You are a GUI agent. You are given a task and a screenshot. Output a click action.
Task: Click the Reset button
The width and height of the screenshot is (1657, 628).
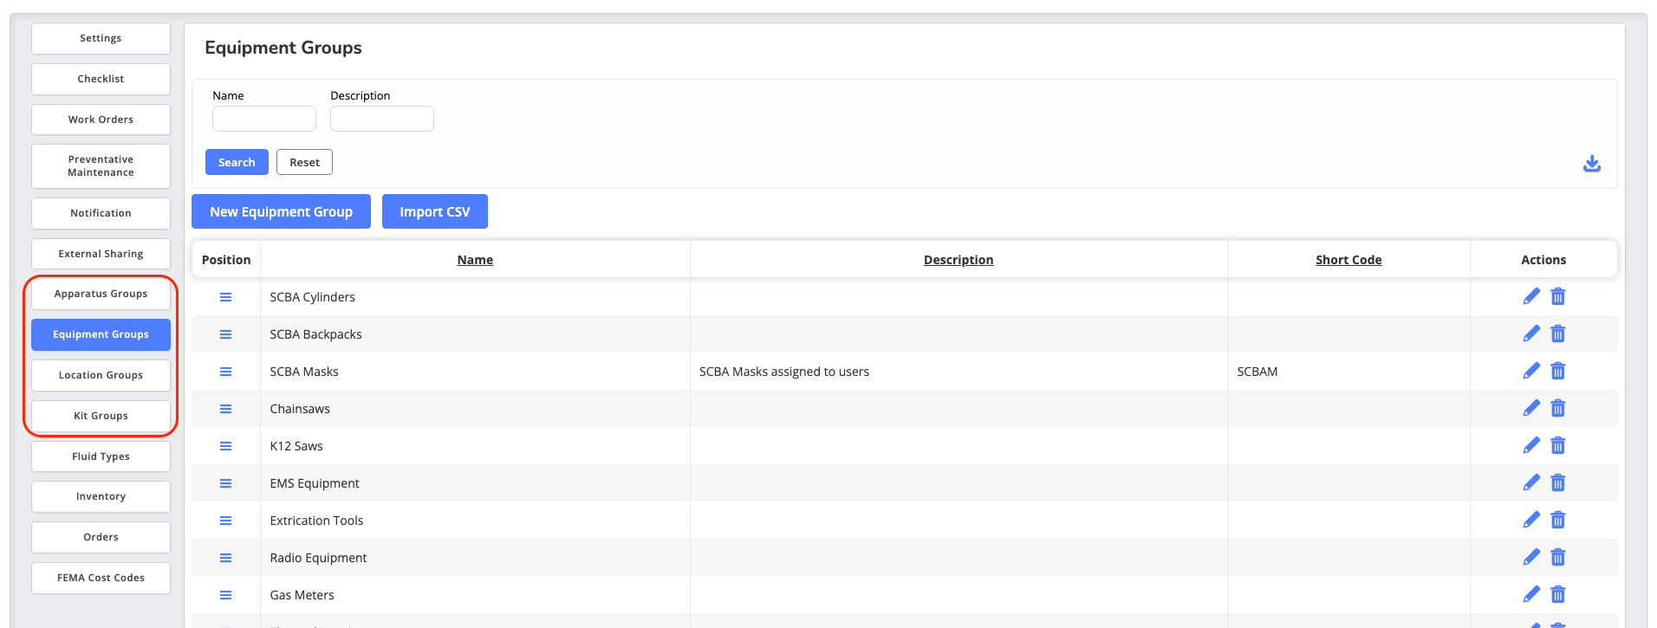click(x=304, y=162)
